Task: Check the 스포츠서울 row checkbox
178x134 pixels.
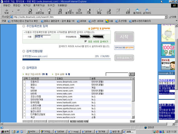Action: [x=24, y=106]
